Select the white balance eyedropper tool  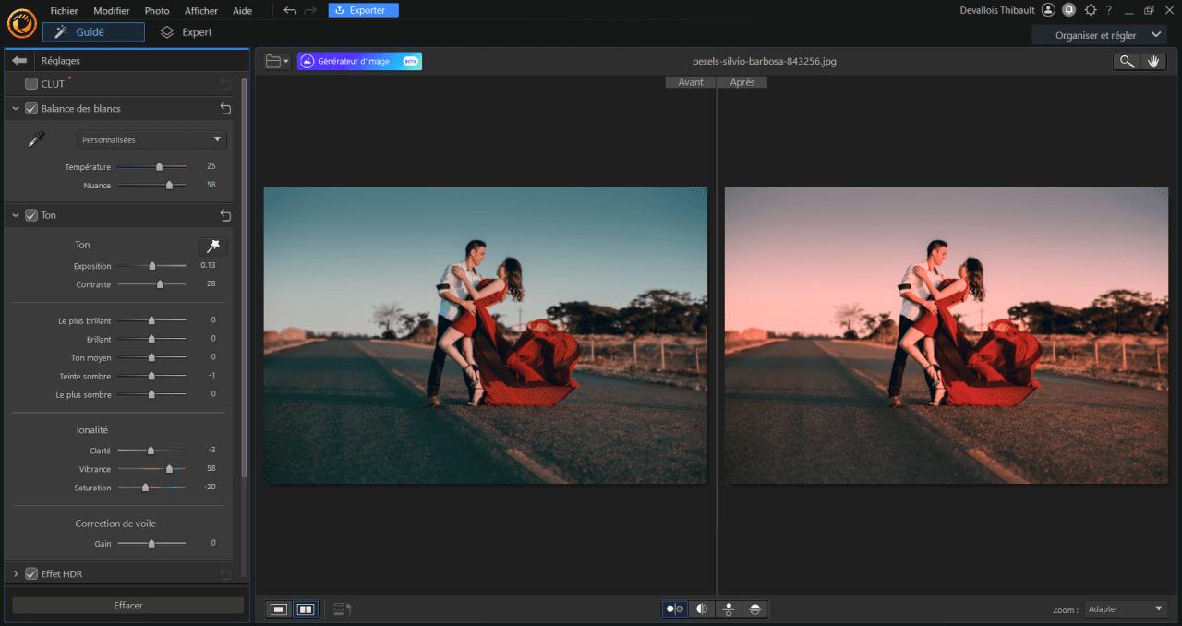[x=36, y=138]
